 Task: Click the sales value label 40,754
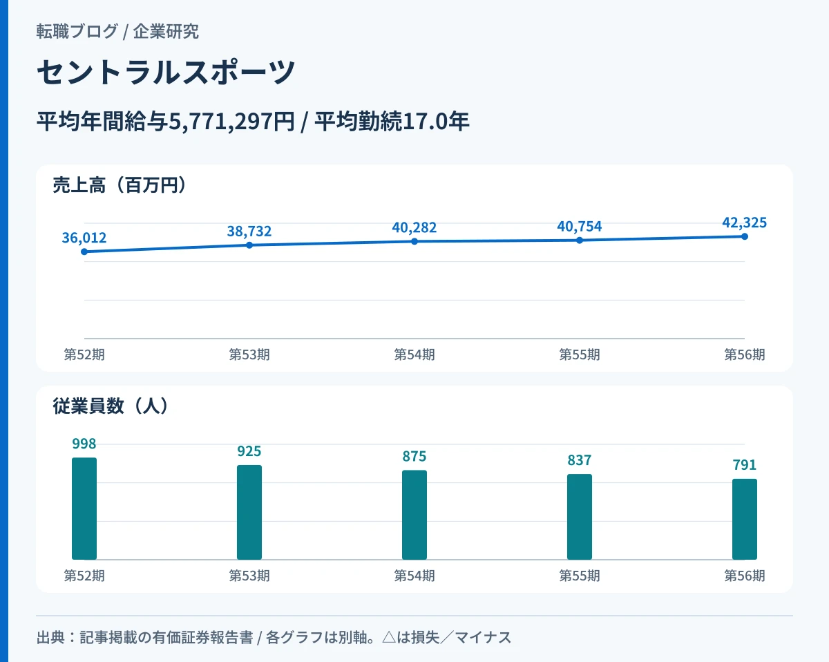[x=580, y=227]
